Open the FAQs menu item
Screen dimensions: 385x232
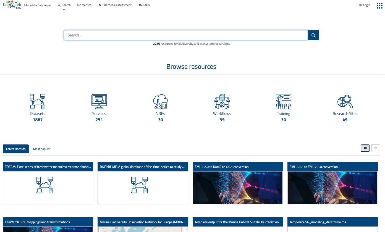pos(144,5)
